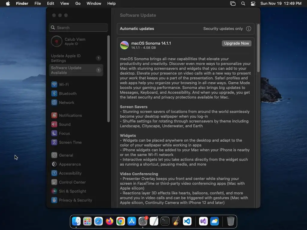Viewport: 307px width, 230px height.
Task: Open the Apple menu
Action: [x=8, y=4]
